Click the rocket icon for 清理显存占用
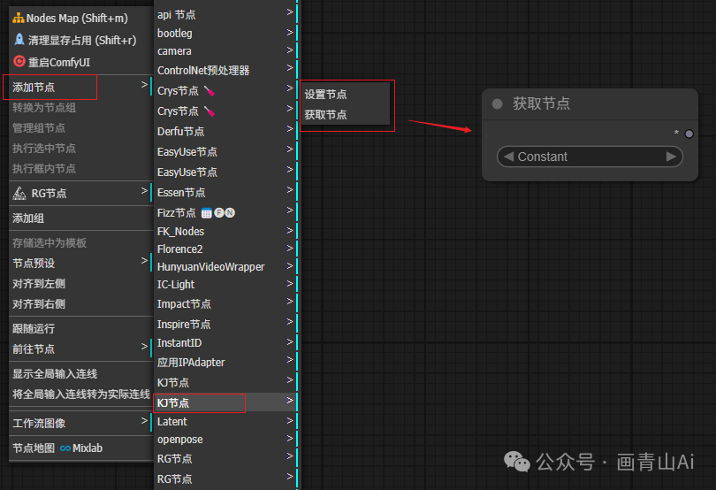Image resolution: width=716 pixels, height=490 pixels. tap(19, 39)
